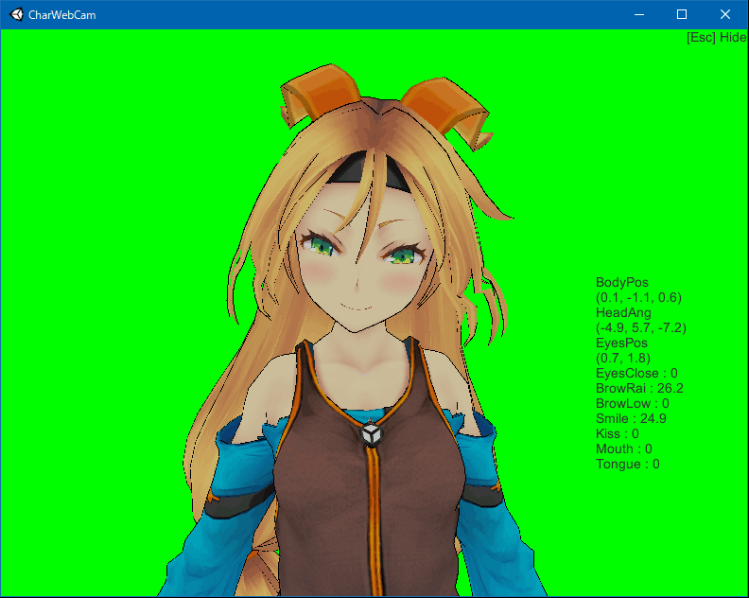Image resolution: width=749 pixels, height=598 pixels.
Task: Click the Tongue : 0 readout
Action: 628,465
